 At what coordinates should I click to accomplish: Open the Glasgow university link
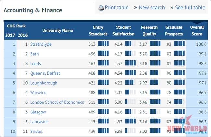pos(38,112)
